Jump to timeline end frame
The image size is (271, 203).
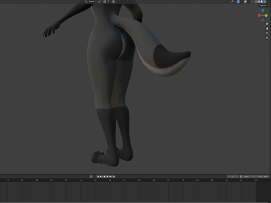click(x=113, y=176)
